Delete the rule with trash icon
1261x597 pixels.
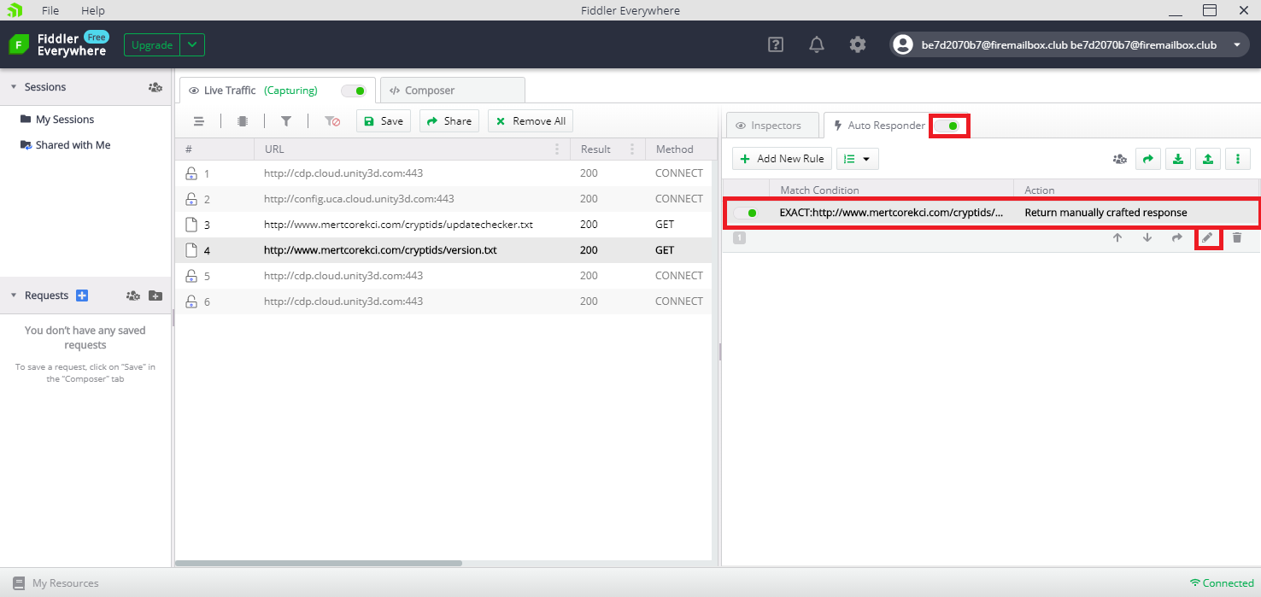click(1237, 237)
